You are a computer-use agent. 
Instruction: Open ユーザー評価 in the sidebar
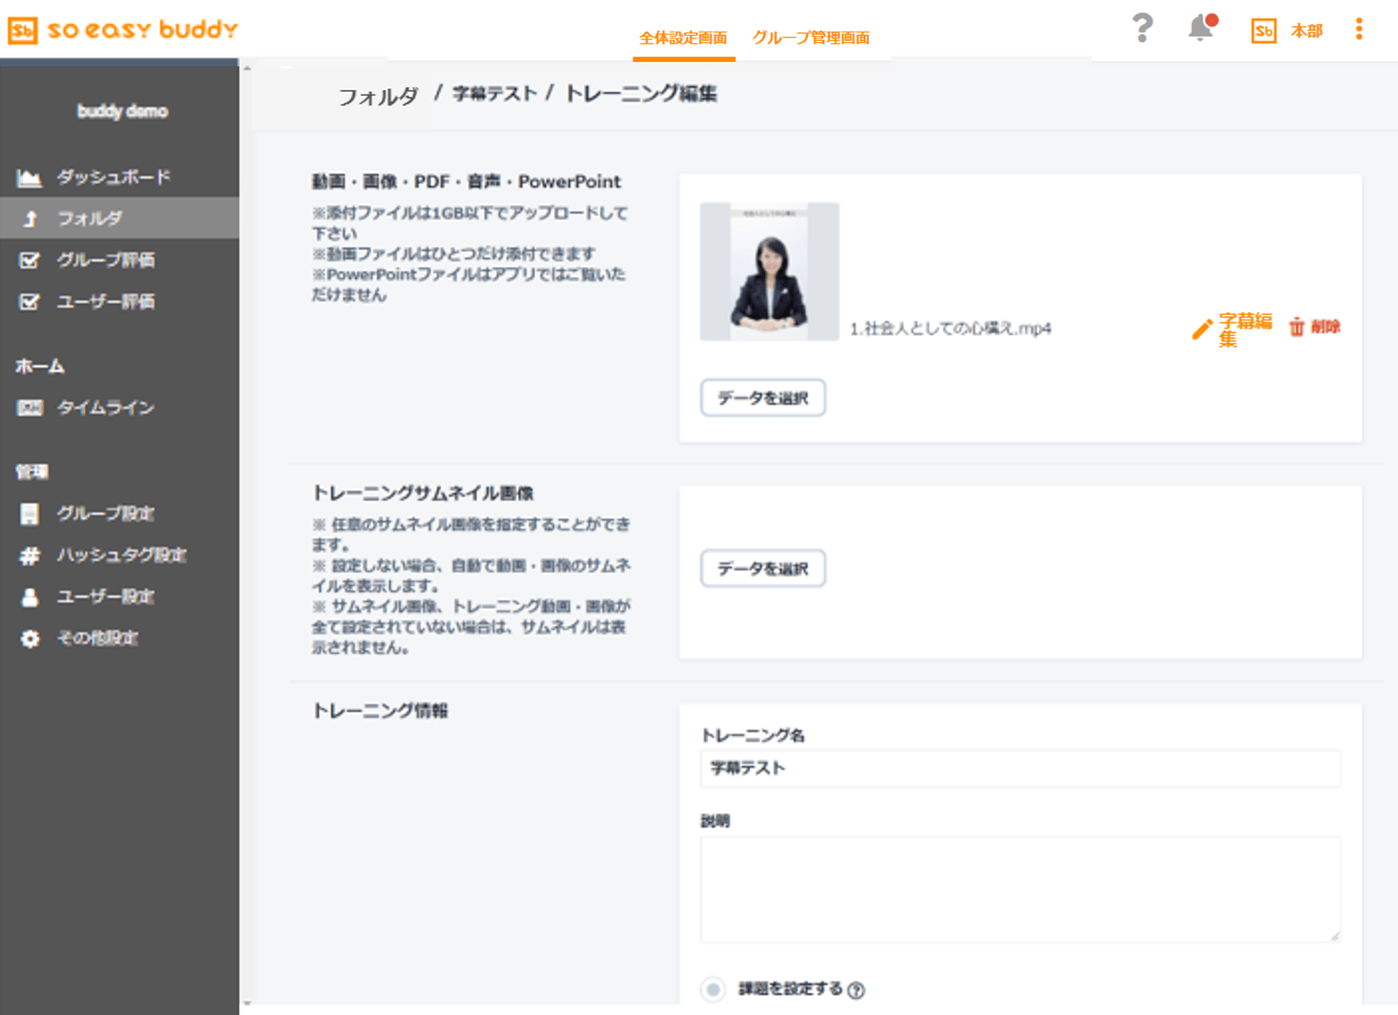pyautogui.click(x=106, y=301)
